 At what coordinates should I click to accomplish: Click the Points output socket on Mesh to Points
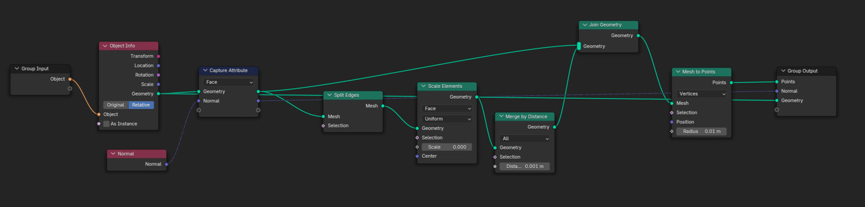731,82
